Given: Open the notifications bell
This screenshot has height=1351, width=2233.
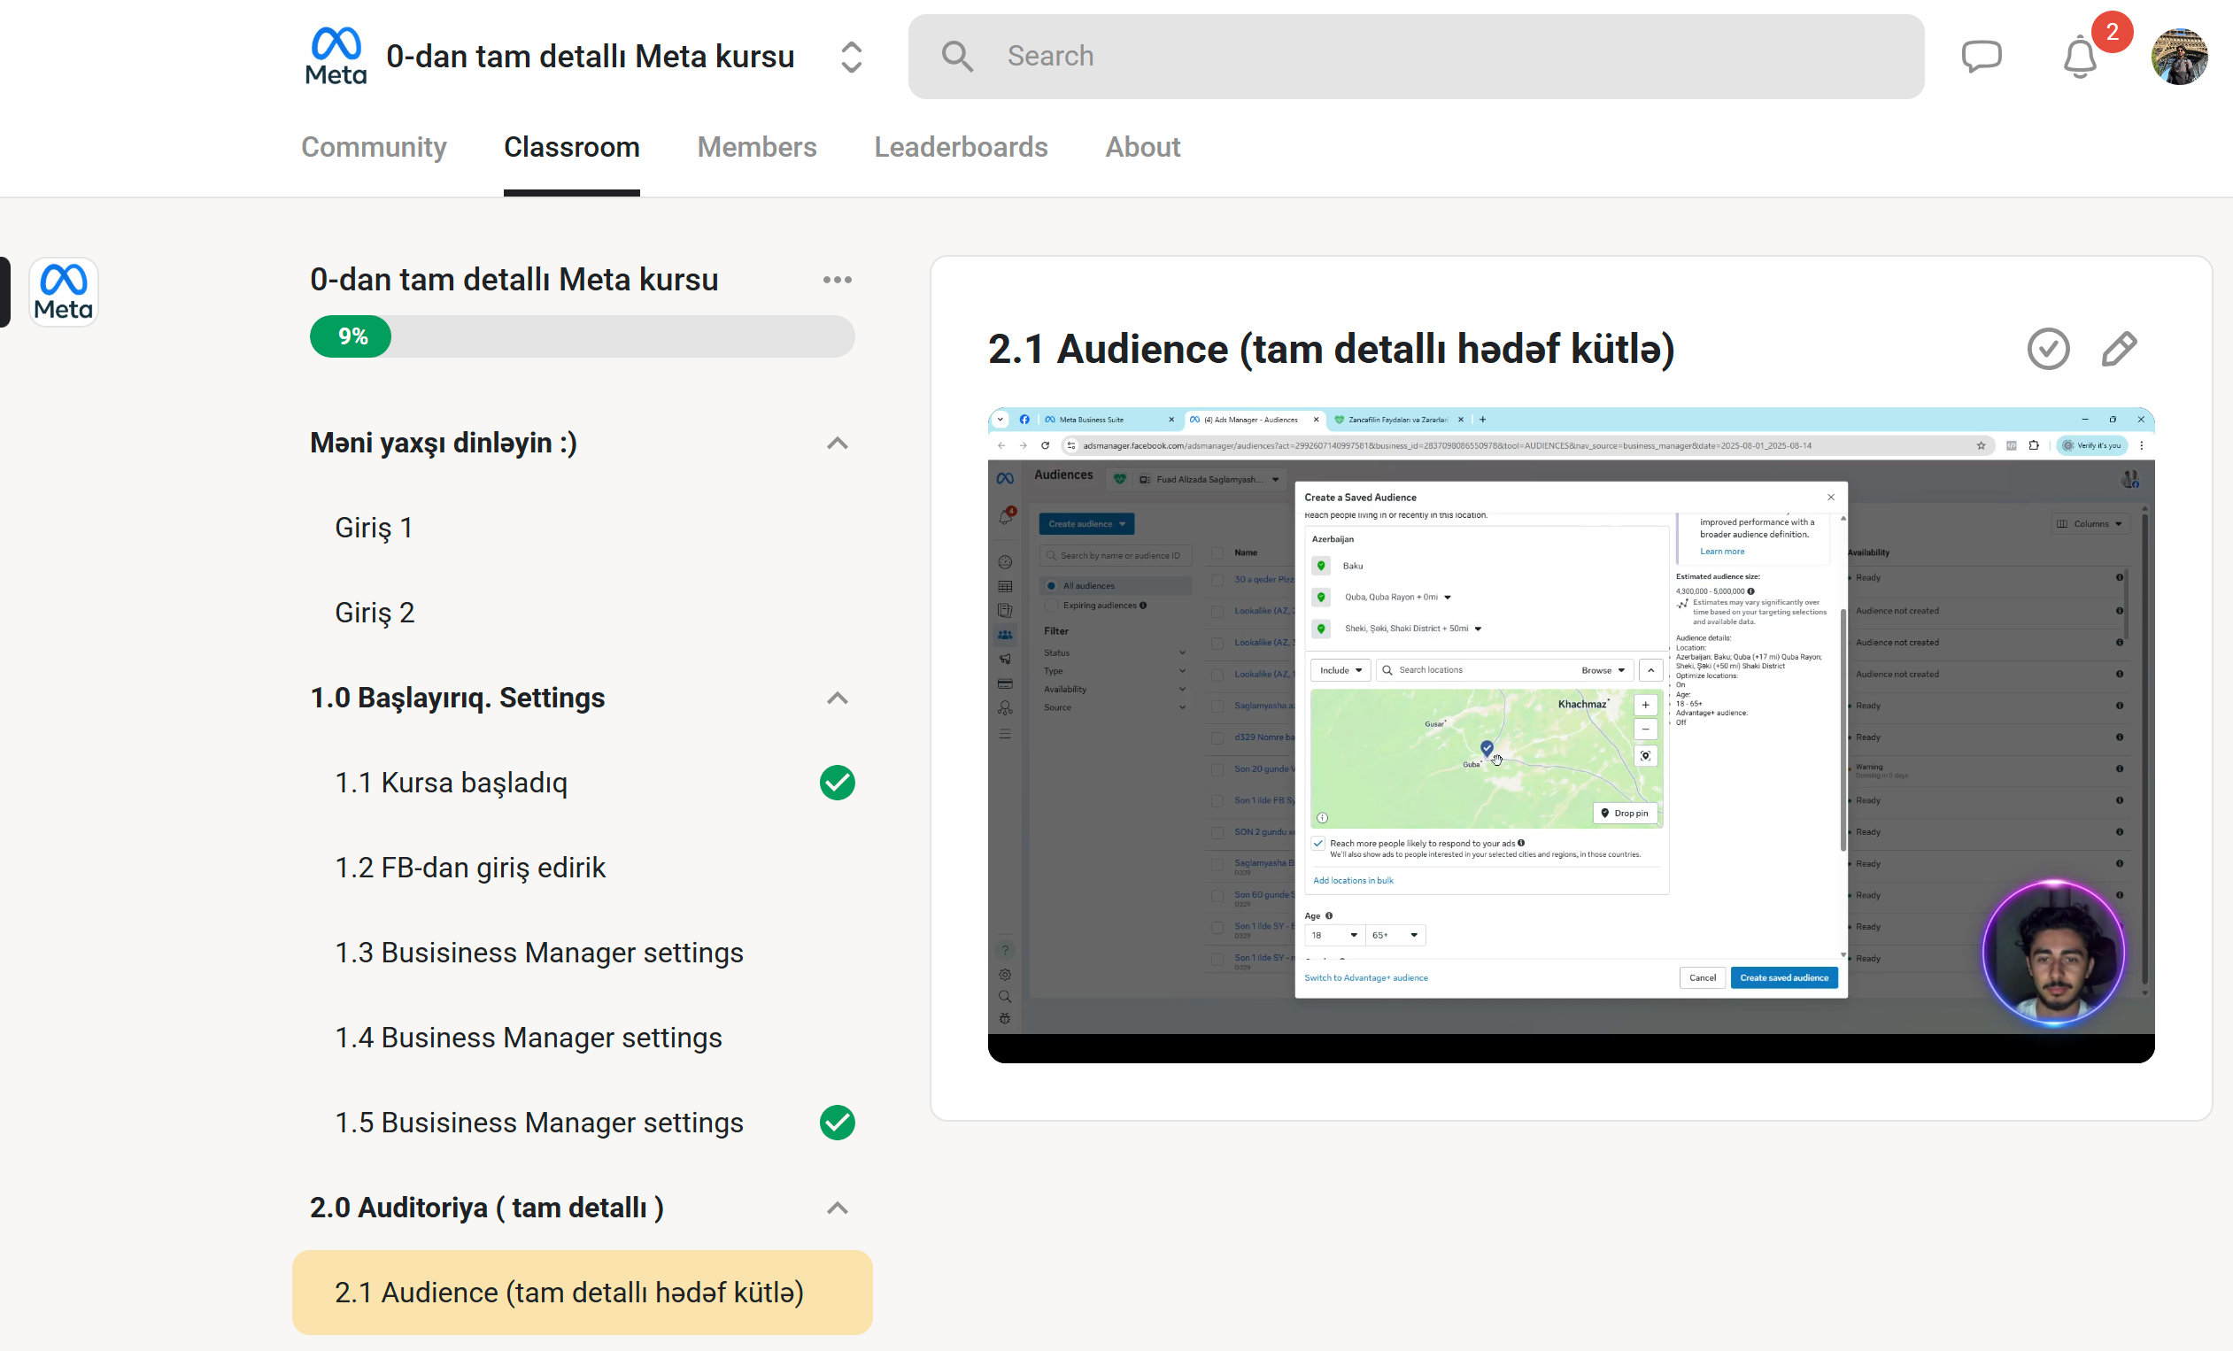Looking at the screenshot, I should (2080, 58).
